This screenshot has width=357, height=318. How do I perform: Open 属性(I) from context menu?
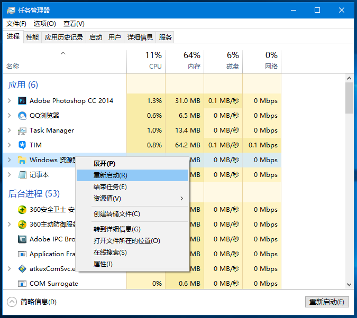132,264
